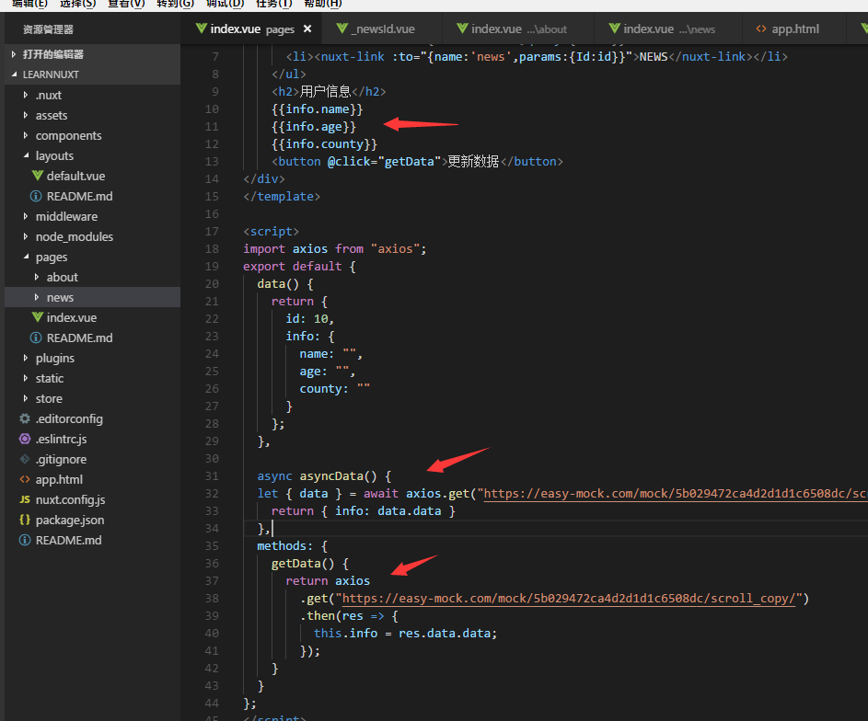Click info icon of pages README.md

pyautogui.click(x=35, y=338)
